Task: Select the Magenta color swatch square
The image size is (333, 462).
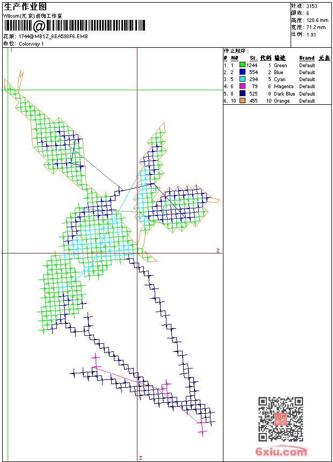Action: click(242, 86)
